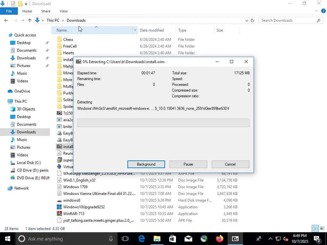327x245 pixels.
Task: Open the Share ribbon tab
Action: tap(46, 11)
